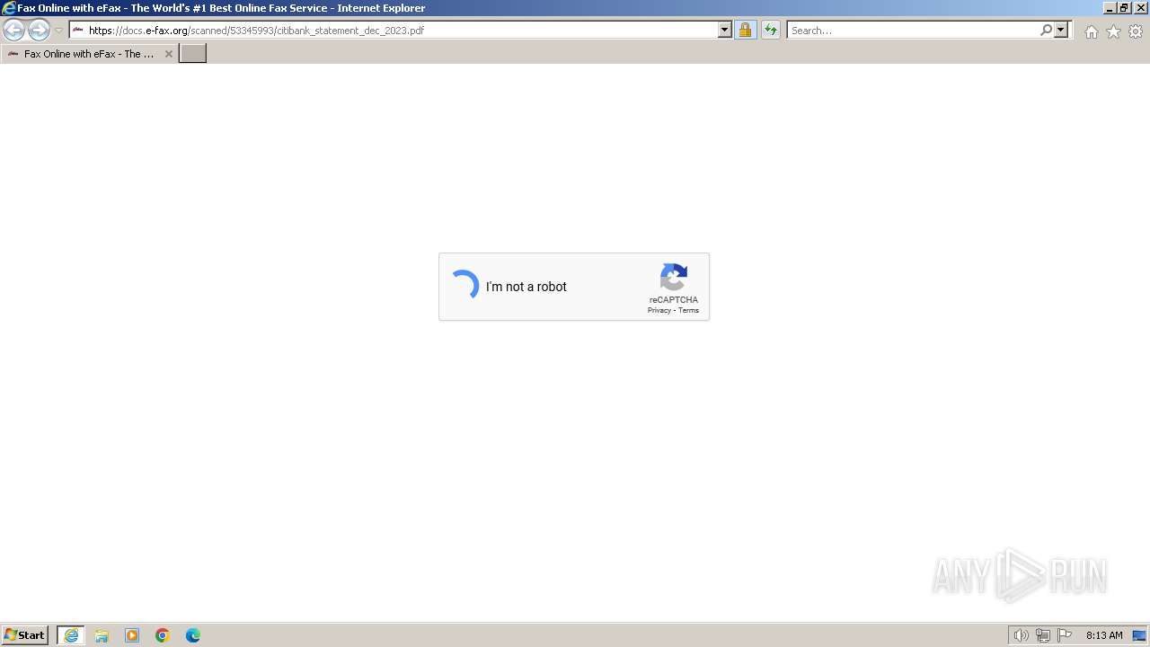Screen dimensions: 1150x647
Task: Click the site favicon in address bar
Action: 78,30
